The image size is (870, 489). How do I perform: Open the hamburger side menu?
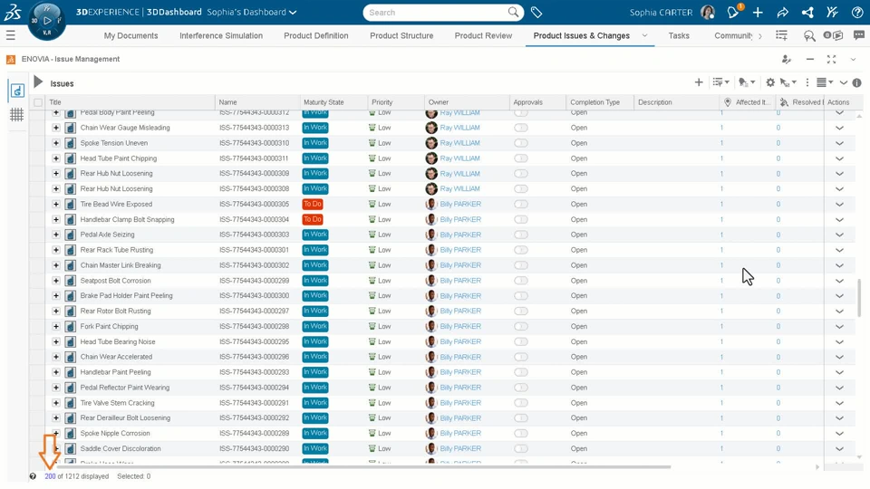11,35
